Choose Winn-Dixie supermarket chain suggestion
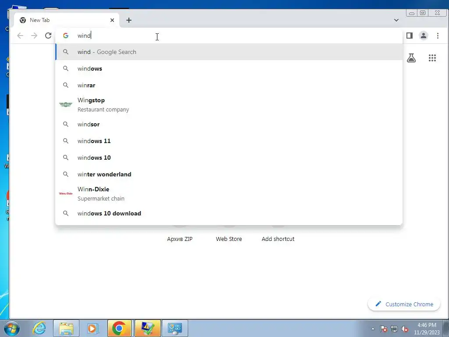 [x=229, y=194]
